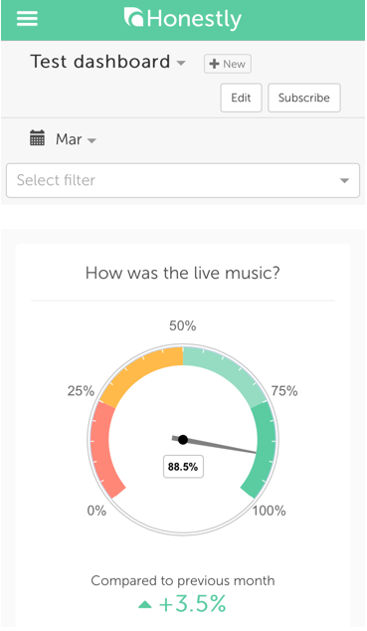Open the hamburger menu icon
The width and height of the screenshot is (367, 631).
point(27,18)
